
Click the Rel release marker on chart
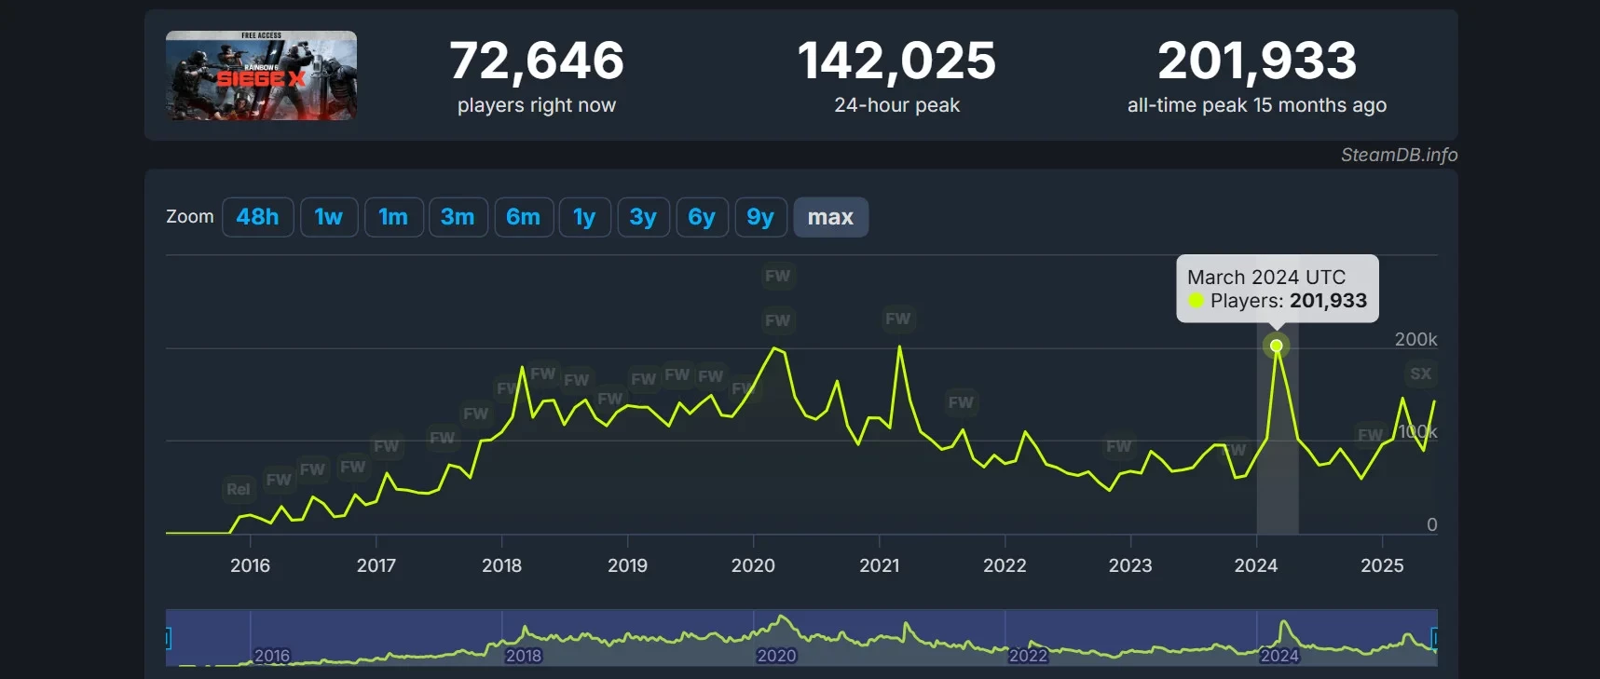238,489
